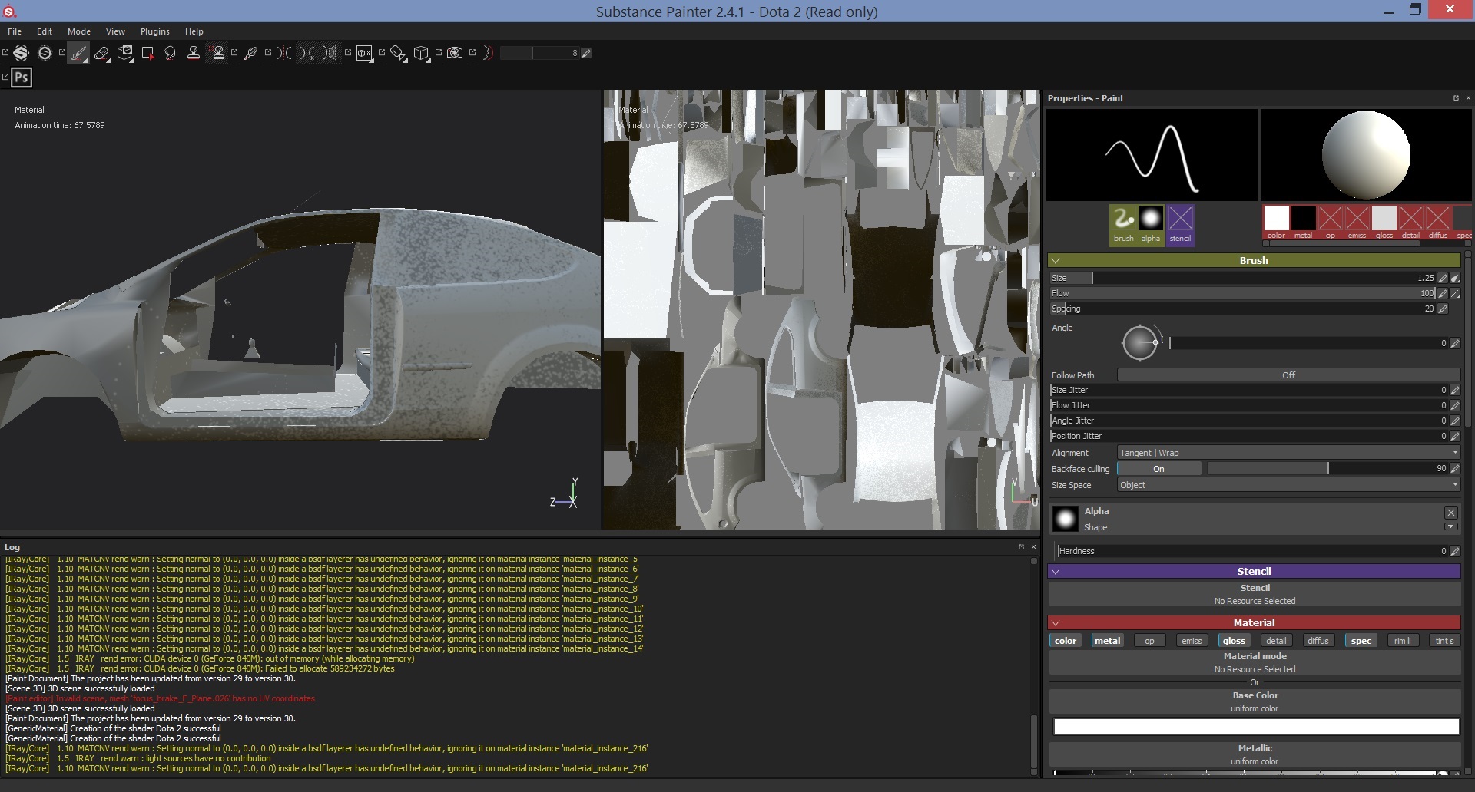
Task: Open the Edit menu
Action: [45, 31]
